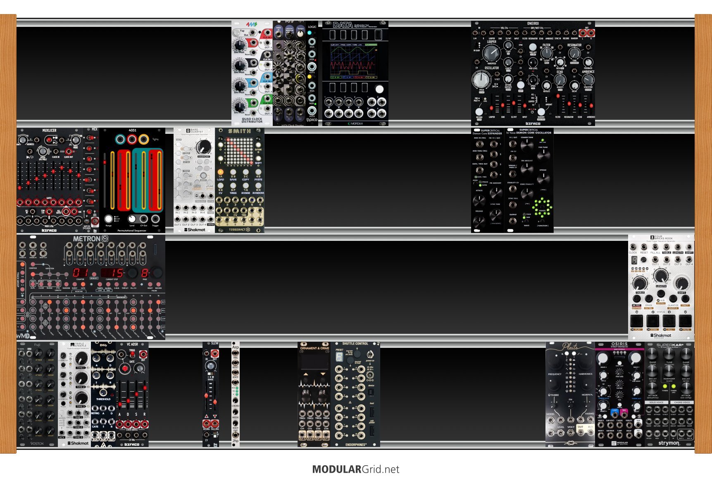Click the Harmony knob on Bard Quartet
Viewport: 712px width, 478px height.
(x=203, y=147)
